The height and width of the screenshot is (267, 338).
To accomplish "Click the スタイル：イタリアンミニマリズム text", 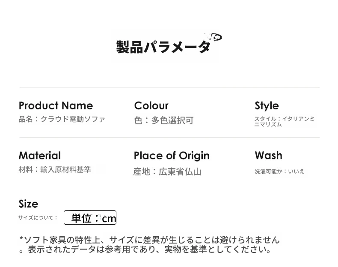I will point(284,121).
